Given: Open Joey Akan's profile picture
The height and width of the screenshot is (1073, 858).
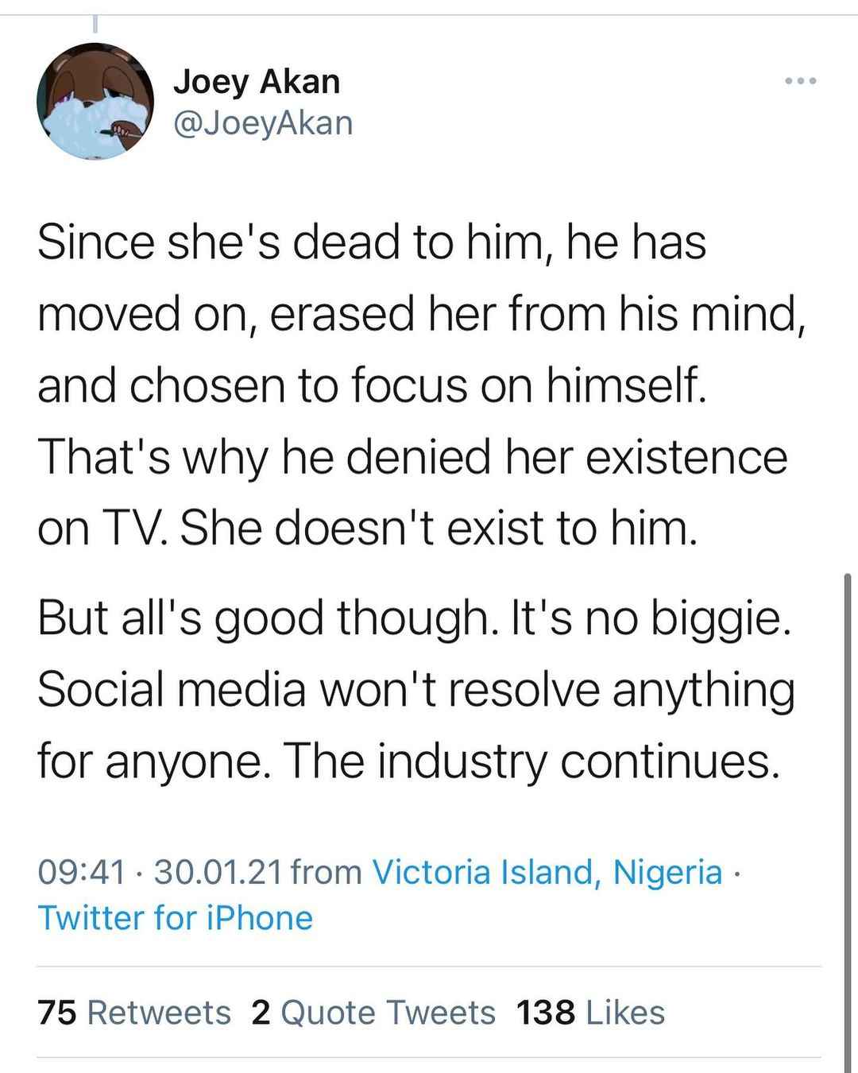Looking at the screenshot, I should (95, 102).
